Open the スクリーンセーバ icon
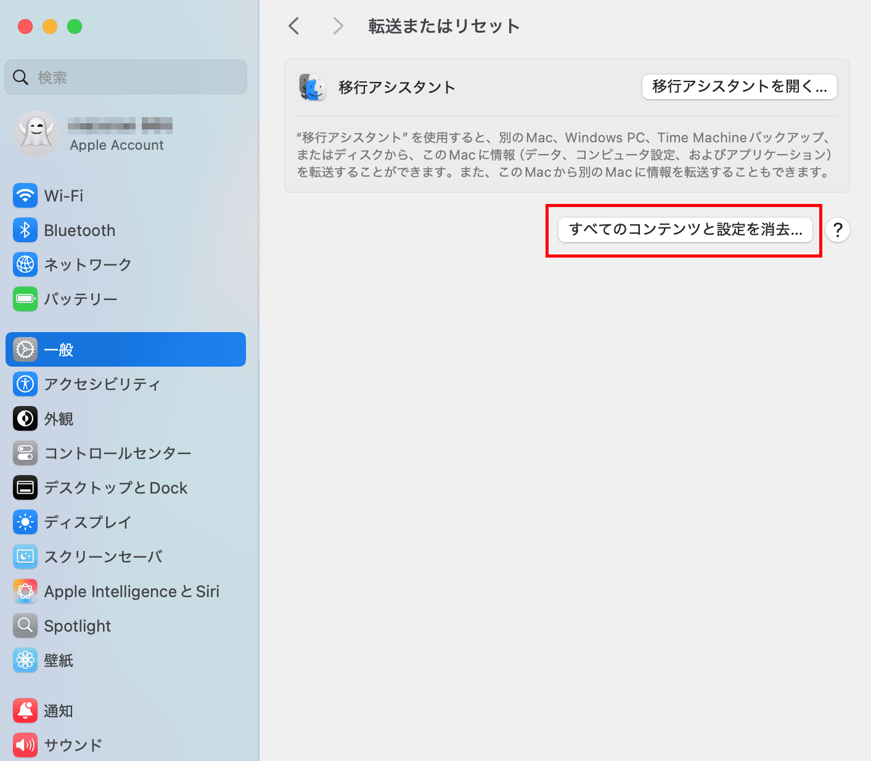Viewport: 871px width, 761px height. (25, 557)
